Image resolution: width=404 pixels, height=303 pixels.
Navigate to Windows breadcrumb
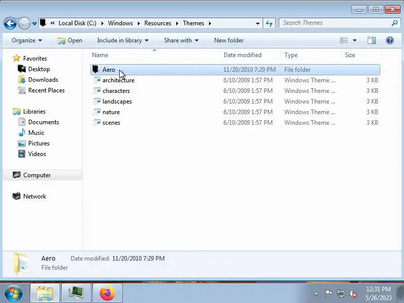pyautogui.click(x=120, y=23)
